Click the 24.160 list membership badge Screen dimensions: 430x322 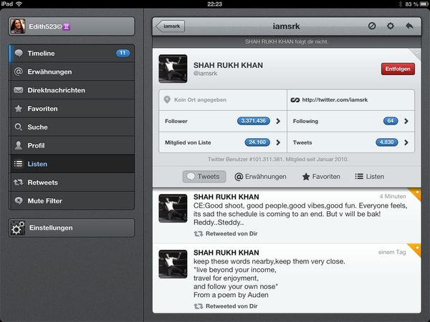point(257,142)
